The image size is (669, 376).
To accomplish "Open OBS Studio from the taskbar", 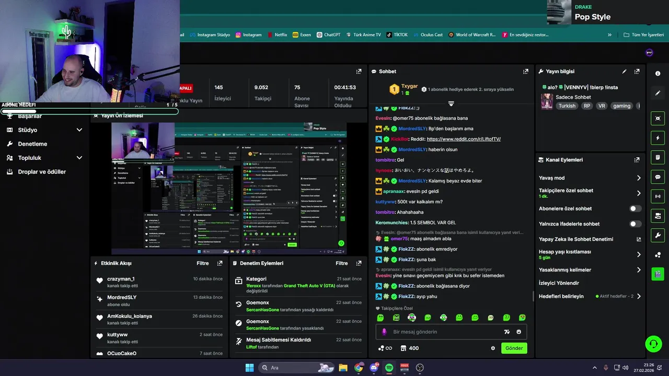I will [x=420, y=368].
